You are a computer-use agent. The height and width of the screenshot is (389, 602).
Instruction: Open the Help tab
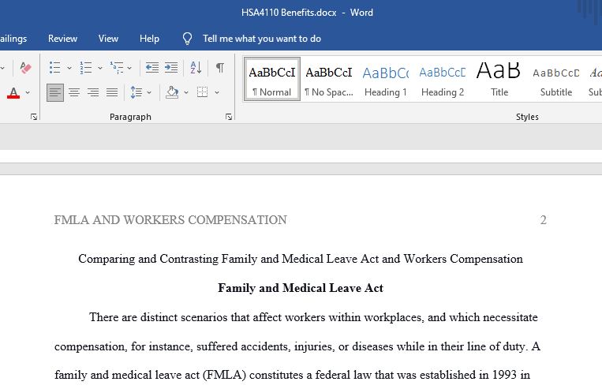(149, 39)
